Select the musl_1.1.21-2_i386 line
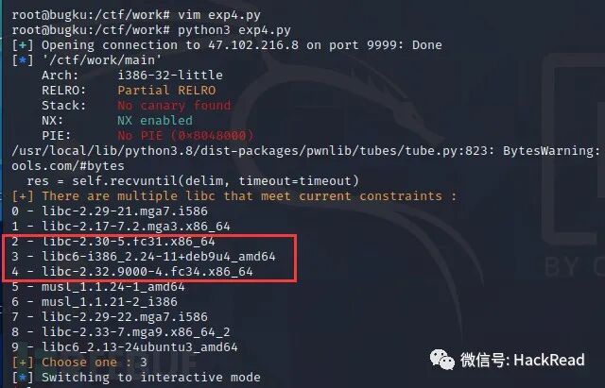605x388 pixels. pos(95,302)
